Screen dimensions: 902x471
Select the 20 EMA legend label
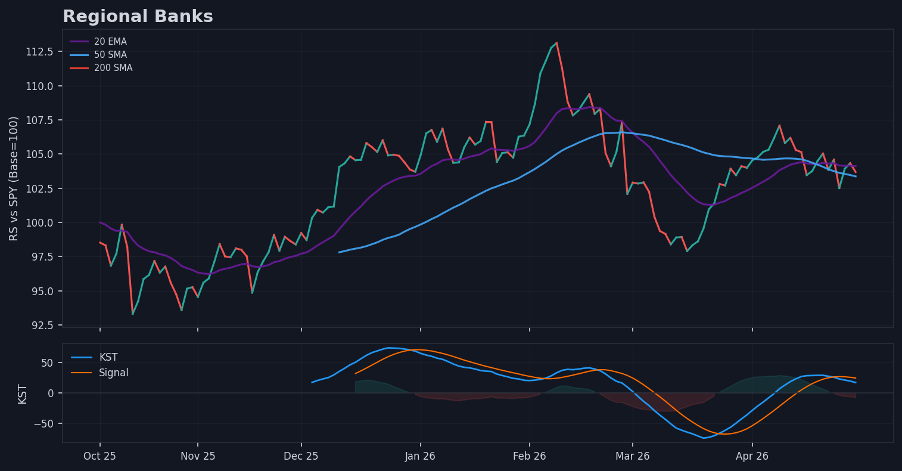click(x=110, y=42)
